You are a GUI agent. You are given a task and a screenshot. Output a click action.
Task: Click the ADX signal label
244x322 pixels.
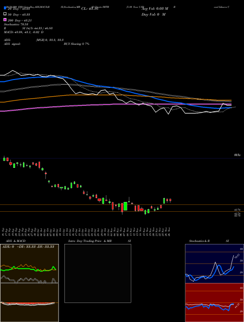click(12, 44)
